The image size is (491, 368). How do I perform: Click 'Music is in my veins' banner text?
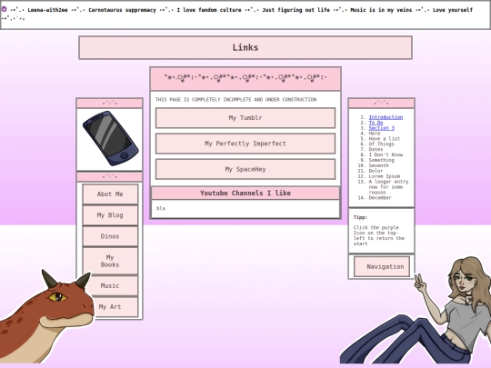pos(381,10)
